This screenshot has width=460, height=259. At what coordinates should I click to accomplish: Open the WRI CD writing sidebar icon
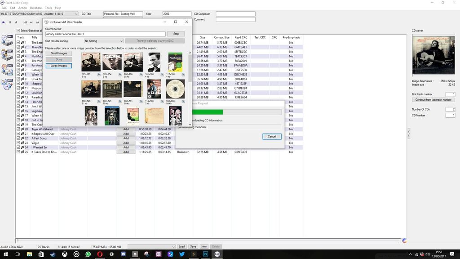click(x=7, y=85)
